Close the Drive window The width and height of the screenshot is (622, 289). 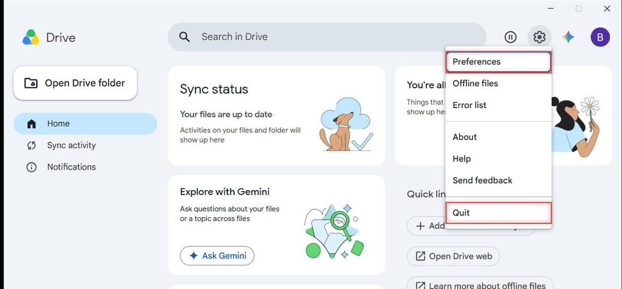pos(607,8)
